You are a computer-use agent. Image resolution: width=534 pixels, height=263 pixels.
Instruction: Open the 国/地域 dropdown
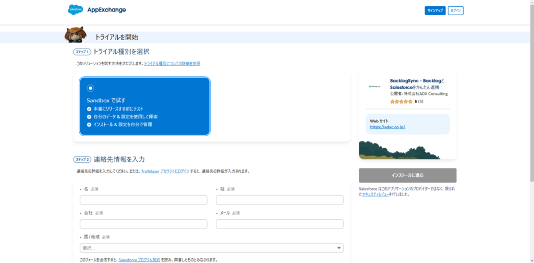212,248
